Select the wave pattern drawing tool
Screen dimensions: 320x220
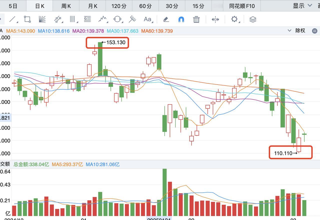103,19
